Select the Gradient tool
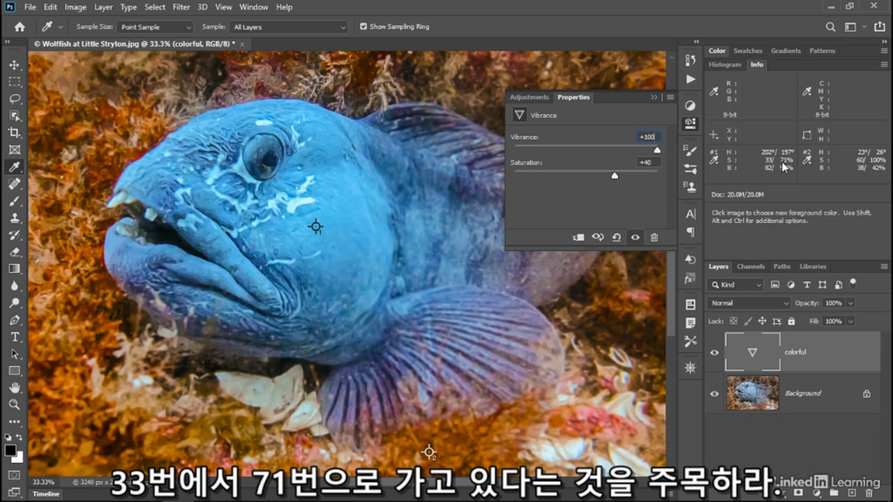The image size is (893, 502). pos(15,268)
